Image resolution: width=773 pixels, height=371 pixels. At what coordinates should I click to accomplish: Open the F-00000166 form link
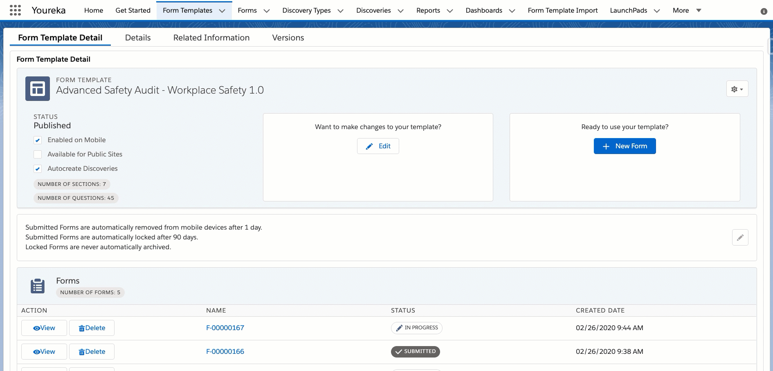coord(225,351)
